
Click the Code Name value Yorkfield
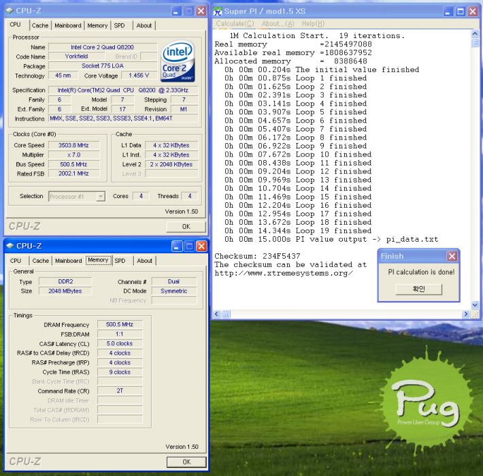coord(76,57)
